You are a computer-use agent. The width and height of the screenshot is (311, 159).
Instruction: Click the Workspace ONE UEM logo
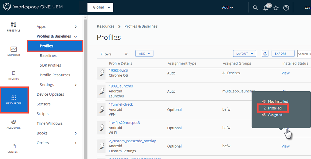pos(33,7)
